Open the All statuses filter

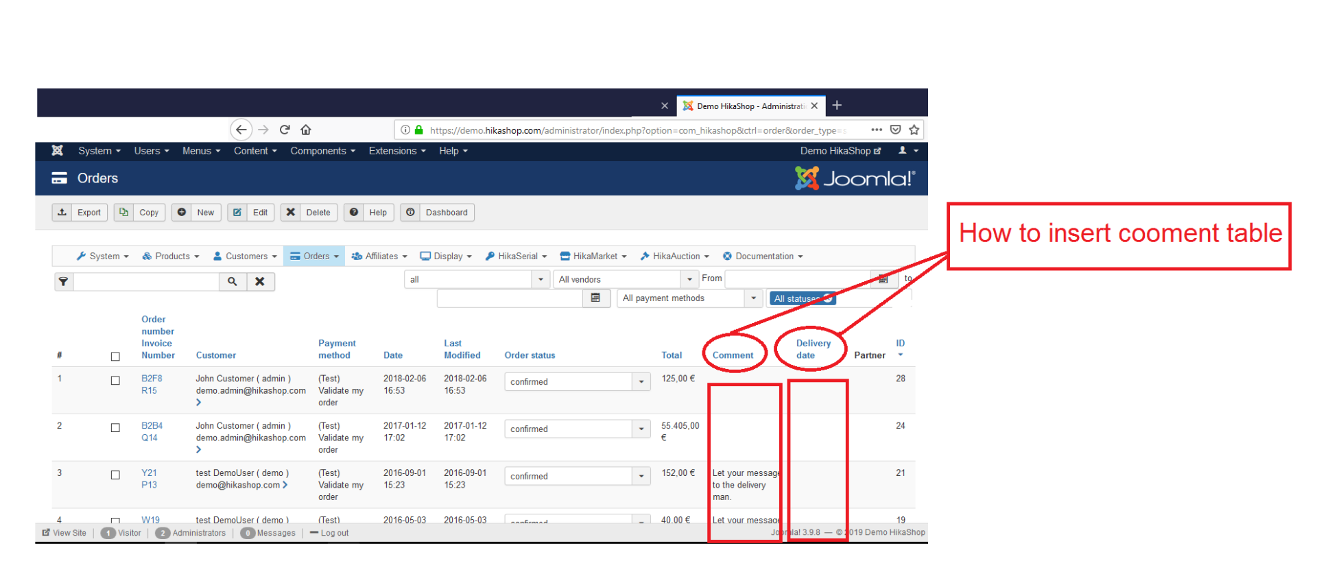(803, 298)
